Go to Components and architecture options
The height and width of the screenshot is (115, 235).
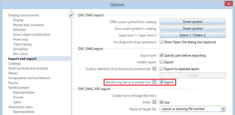(29, 78)
